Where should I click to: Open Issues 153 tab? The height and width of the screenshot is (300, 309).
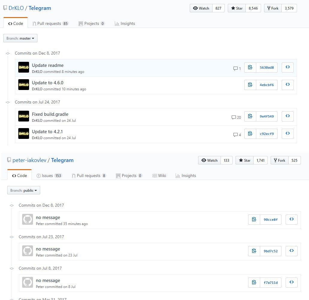coord(49,175)
